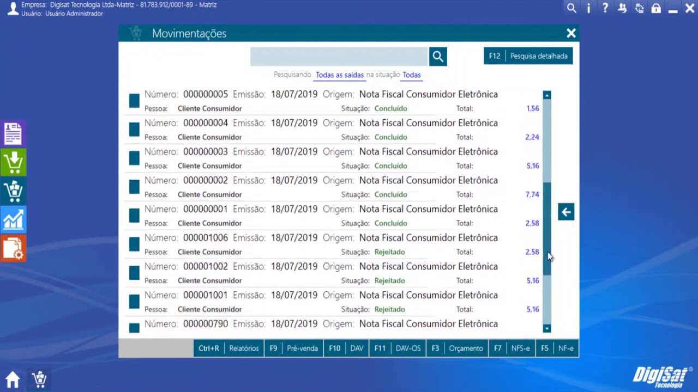This screenshot has width=698, height=392.
Task: Select checkbox for record 000001002
Action: [x=134, y=273]
